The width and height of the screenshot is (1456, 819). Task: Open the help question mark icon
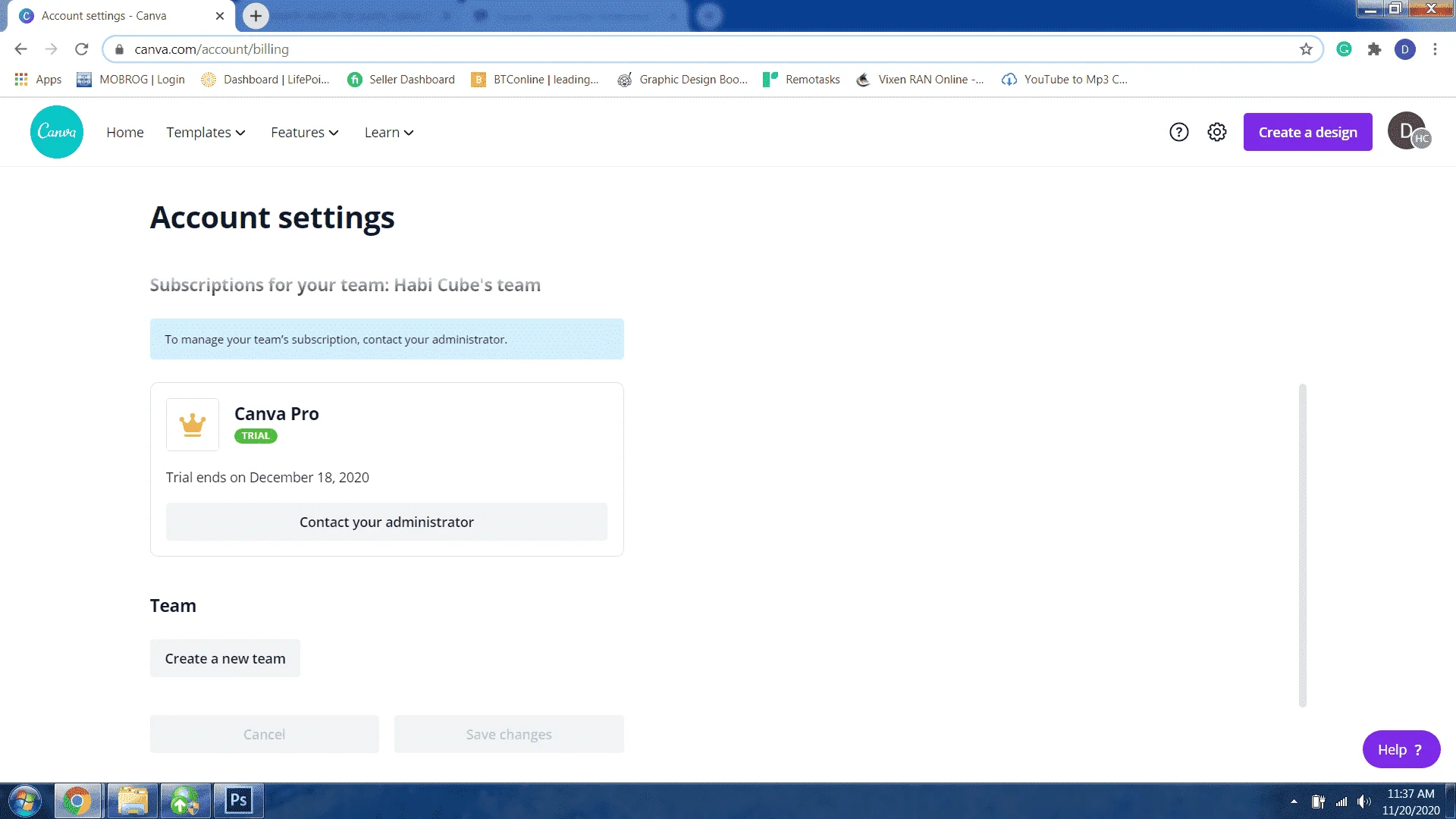pos(1178,132)
